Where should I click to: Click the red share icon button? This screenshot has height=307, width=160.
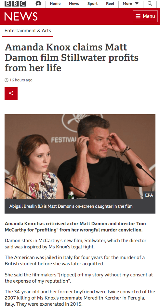[x=11, y=93]
